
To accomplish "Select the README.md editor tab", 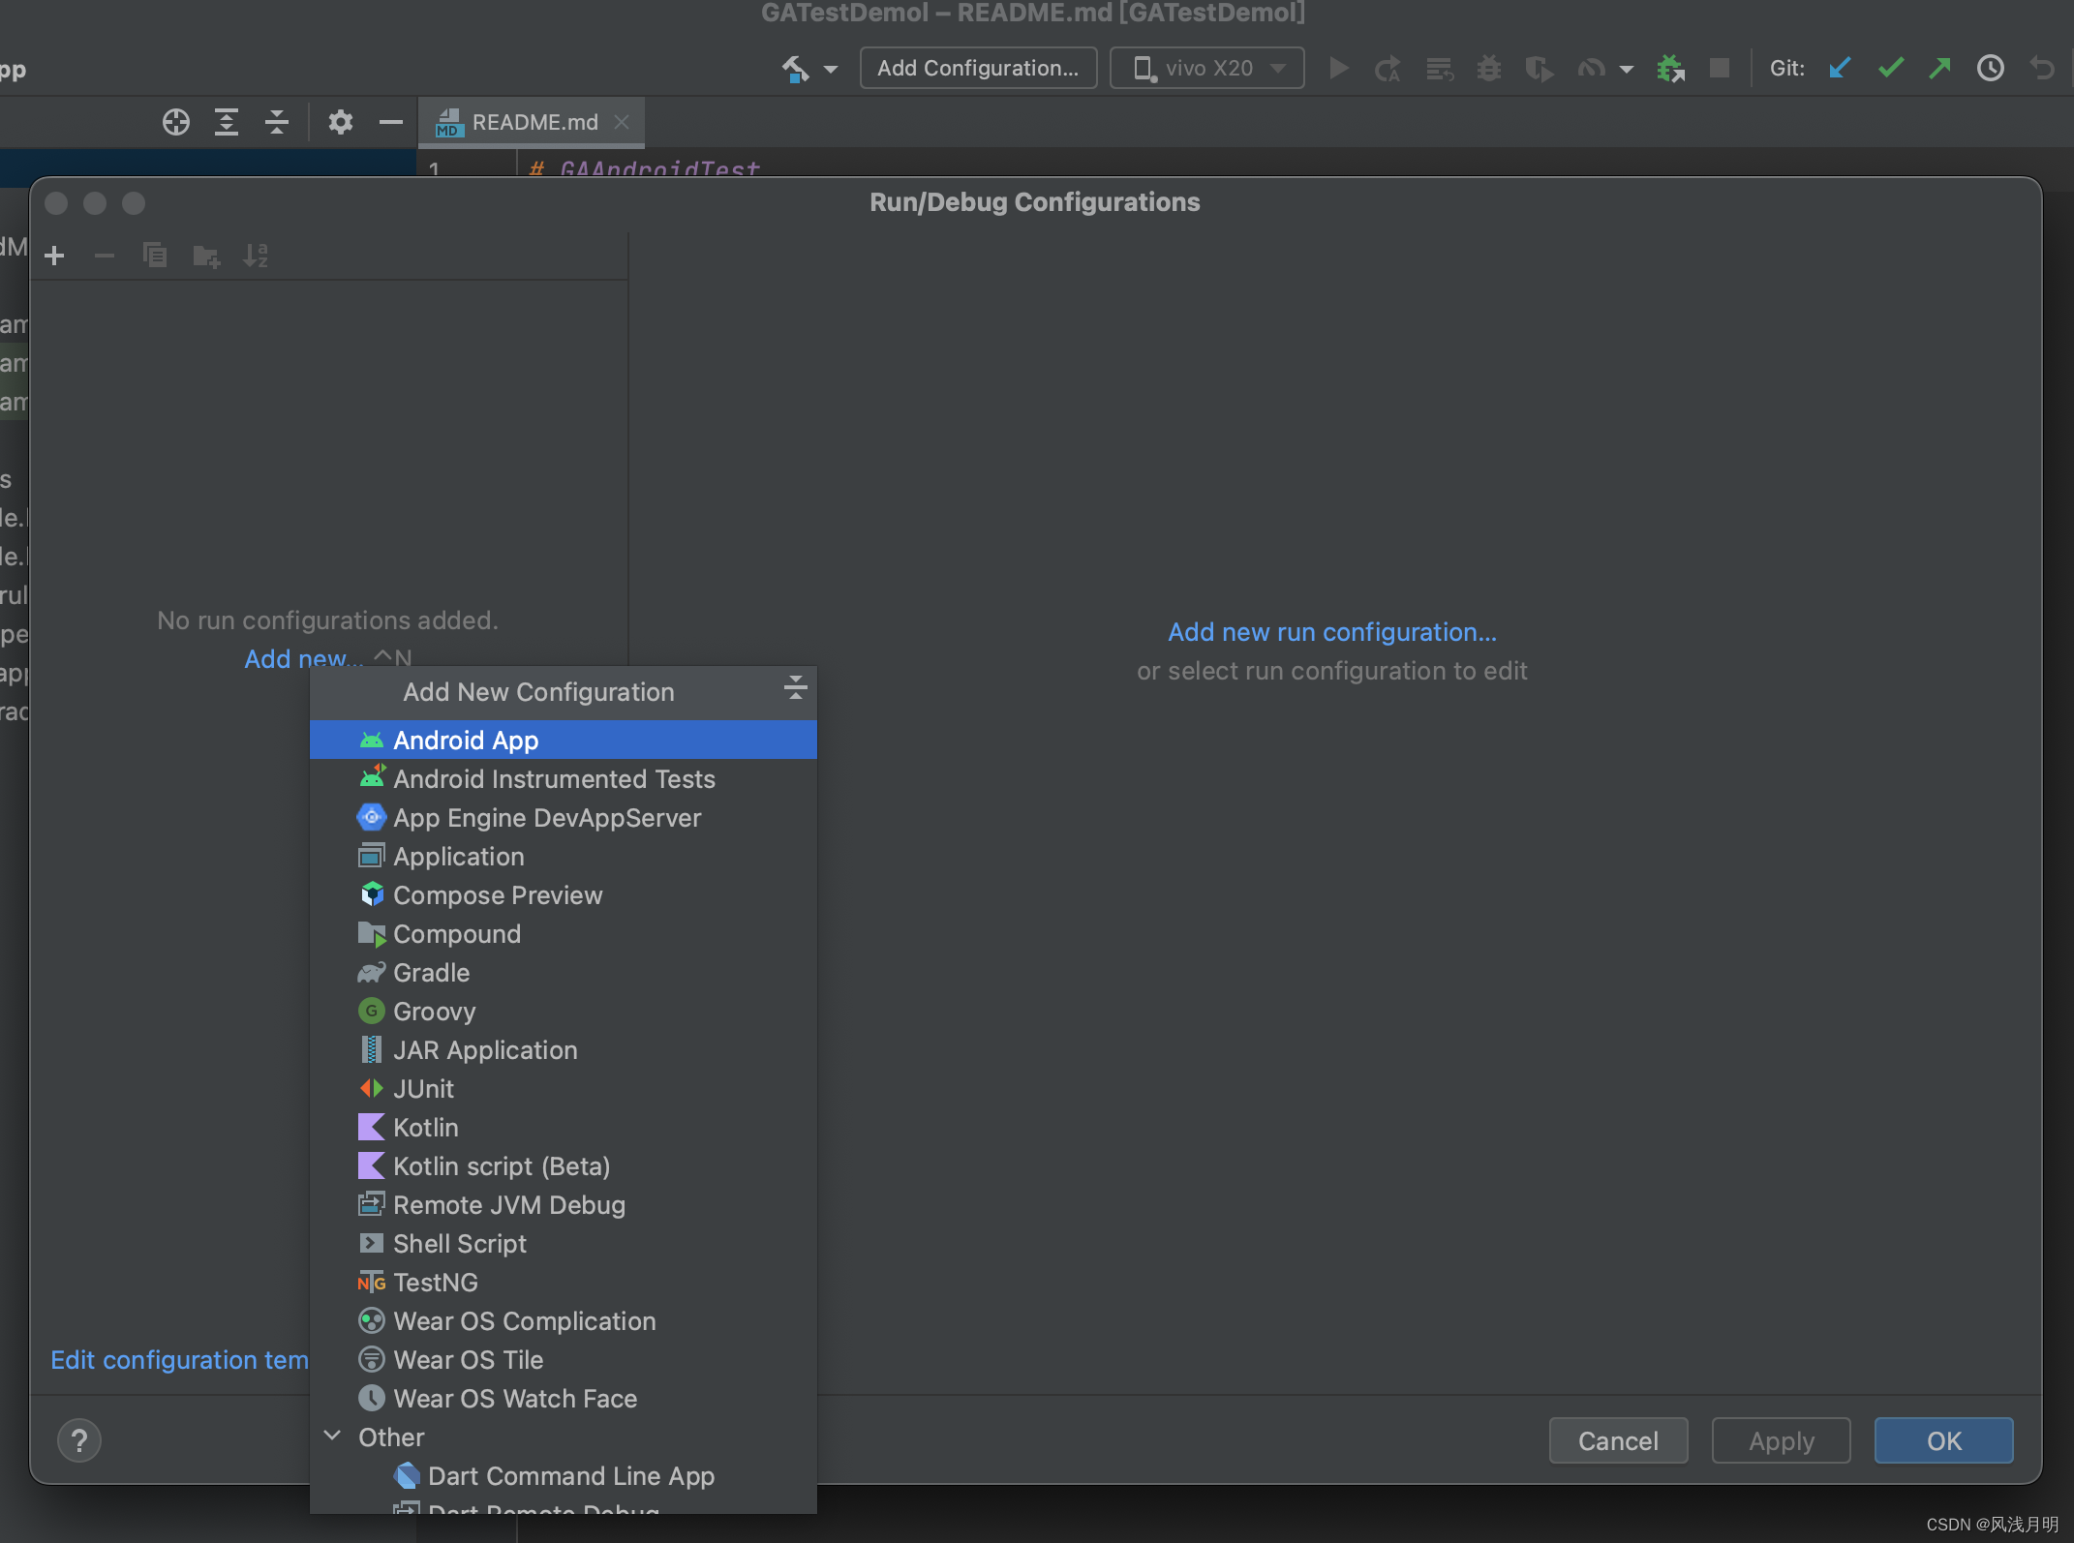I will [533, 123].
